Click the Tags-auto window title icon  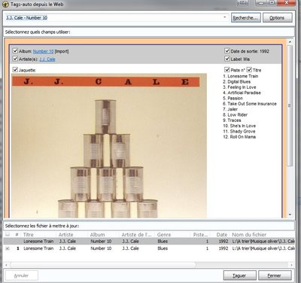click(5, 5)
